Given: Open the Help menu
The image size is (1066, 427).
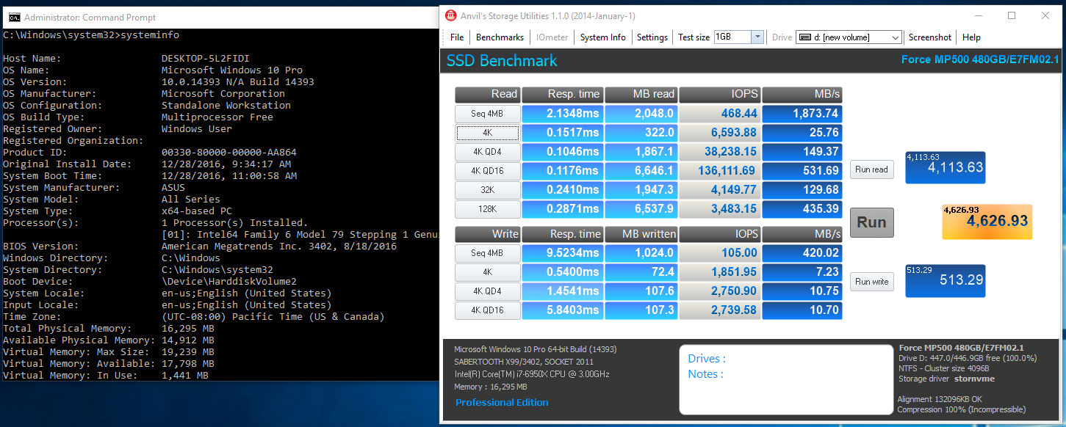Looking at the screenshot, I should (971, 37).
